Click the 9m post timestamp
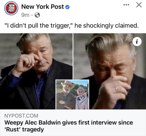This screenshot has width=146, height=136. click(25, 15)
